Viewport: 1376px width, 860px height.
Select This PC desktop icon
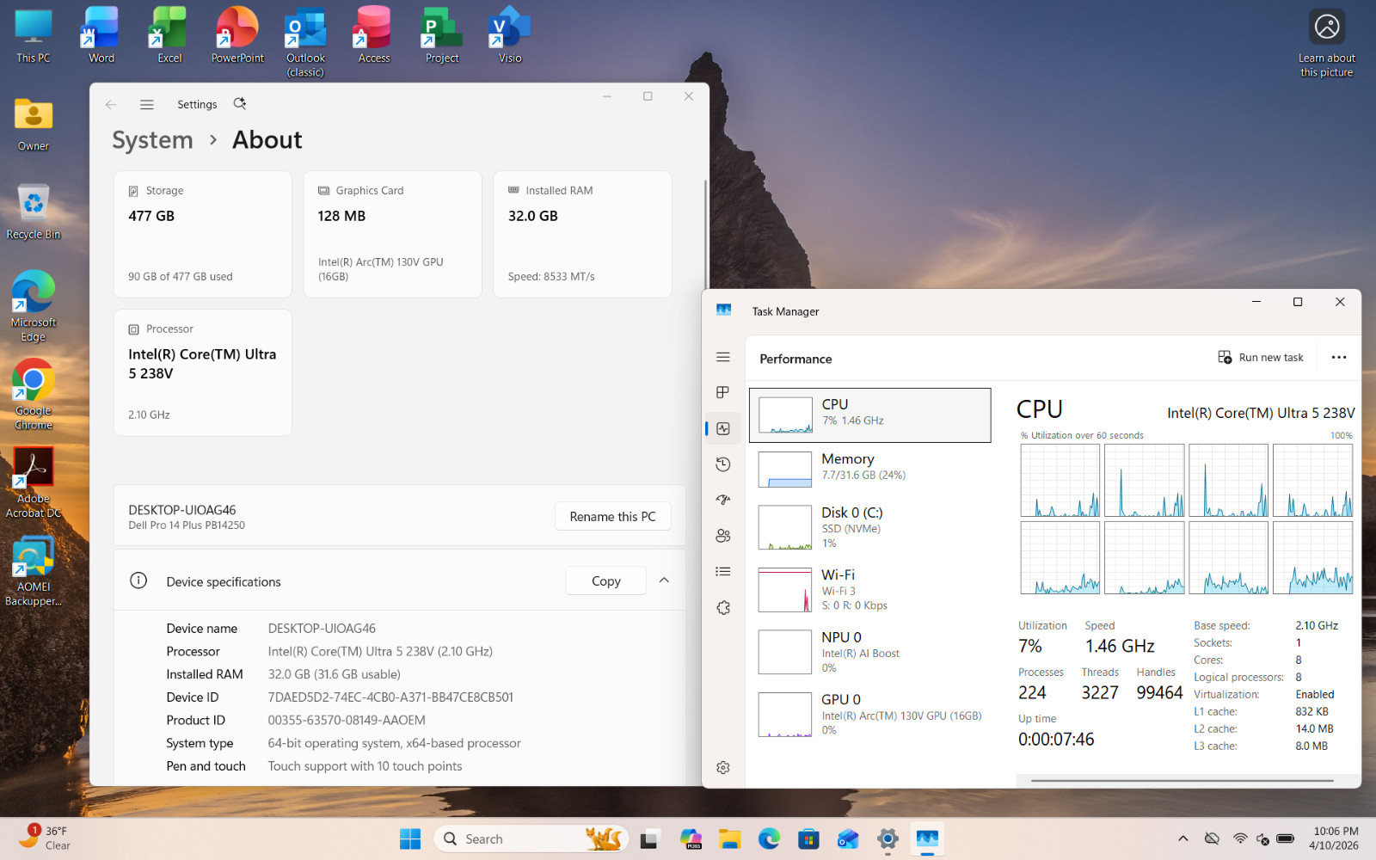pos(34,36)
